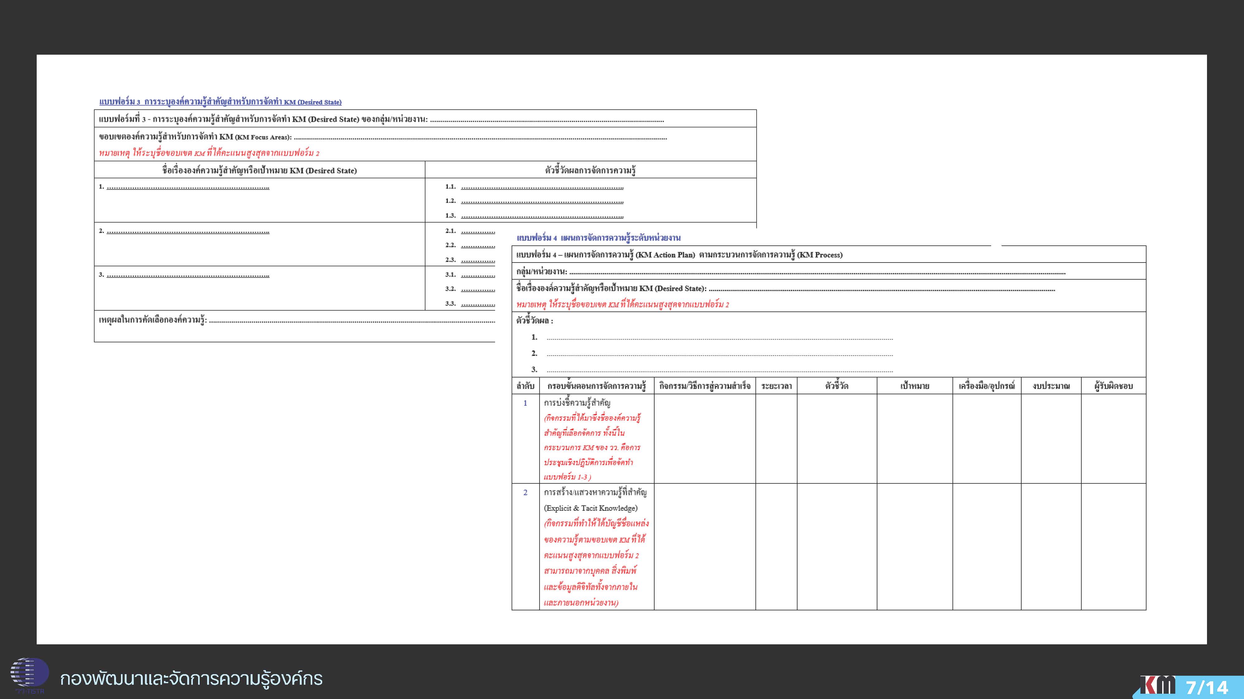Click dotted line for knowledge topic 3
The height and width of the screenshot is (699, 1244).
(188, 276)
